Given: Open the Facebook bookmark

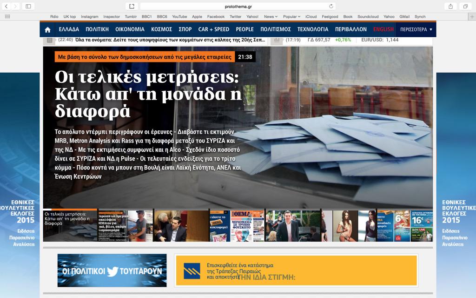Looking at the screenshot, I should click(216, 17).
